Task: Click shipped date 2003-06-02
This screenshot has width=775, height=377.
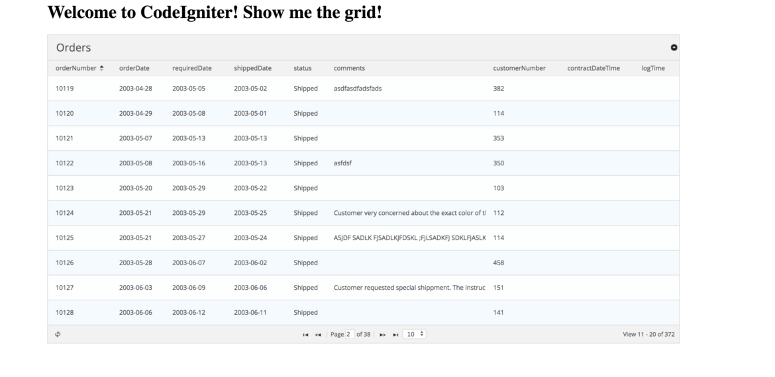Action: (x=250, y=263)
